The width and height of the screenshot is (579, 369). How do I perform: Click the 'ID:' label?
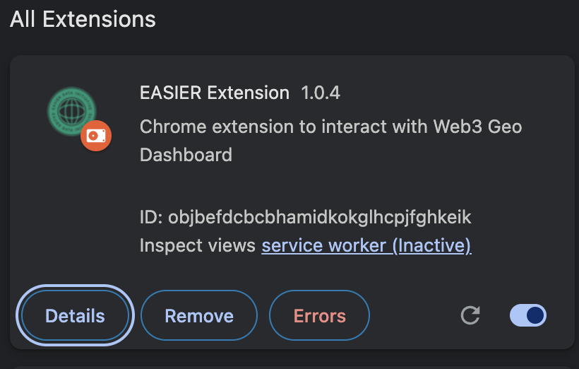tap(151, 218)
